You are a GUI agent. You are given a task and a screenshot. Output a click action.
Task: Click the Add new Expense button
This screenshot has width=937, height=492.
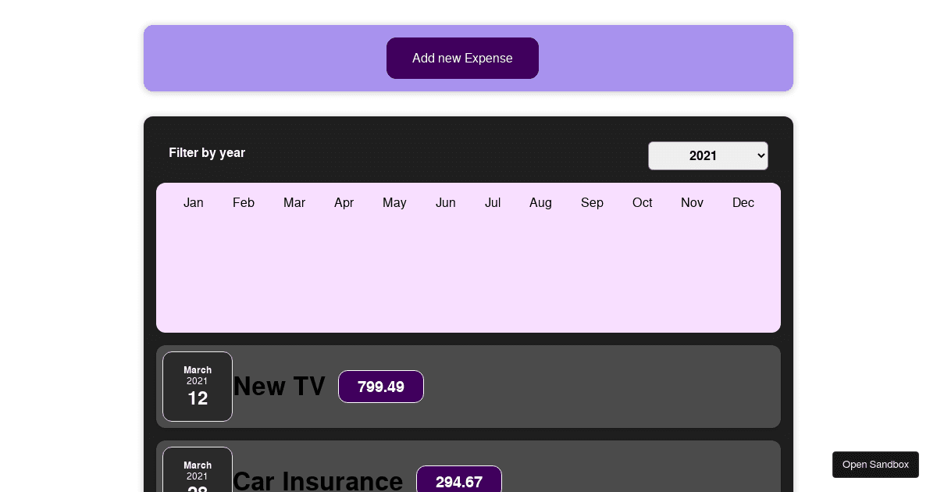pyautogui.click(x=462, y=58)
